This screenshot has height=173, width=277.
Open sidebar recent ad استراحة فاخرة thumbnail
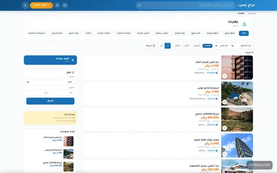[68, 154]
